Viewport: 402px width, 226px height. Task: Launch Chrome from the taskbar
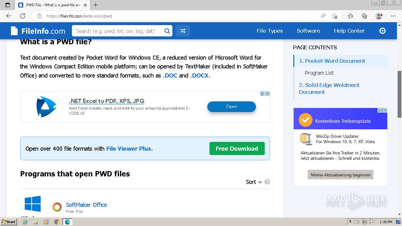[57, 222]
